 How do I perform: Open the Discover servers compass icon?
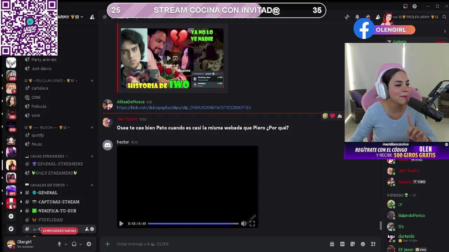(11, 229)
